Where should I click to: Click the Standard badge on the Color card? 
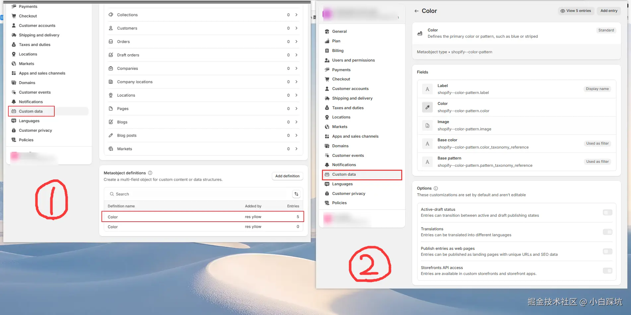(x=606, y=30)
